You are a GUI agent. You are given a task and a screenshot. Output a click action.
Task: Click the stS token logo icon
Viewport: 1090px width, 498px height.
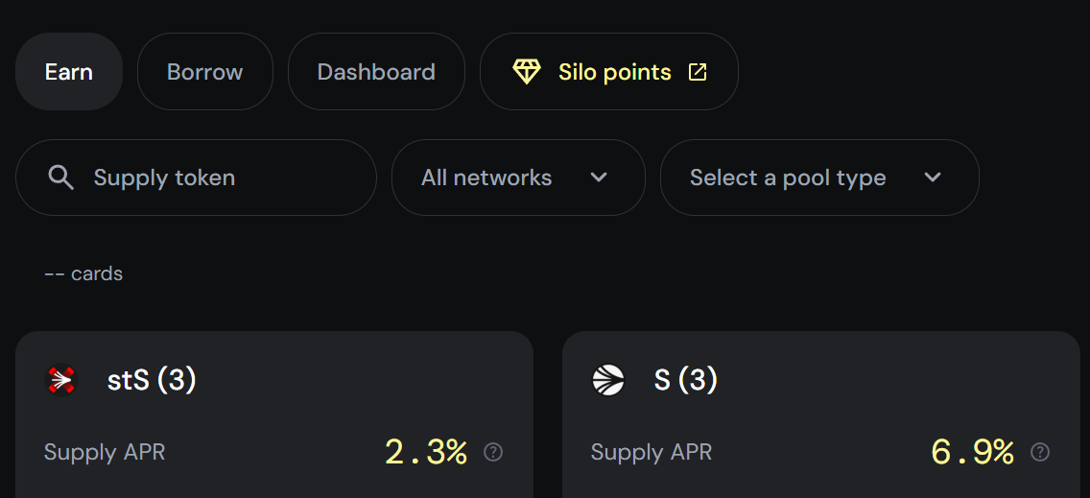coord(61,380)
